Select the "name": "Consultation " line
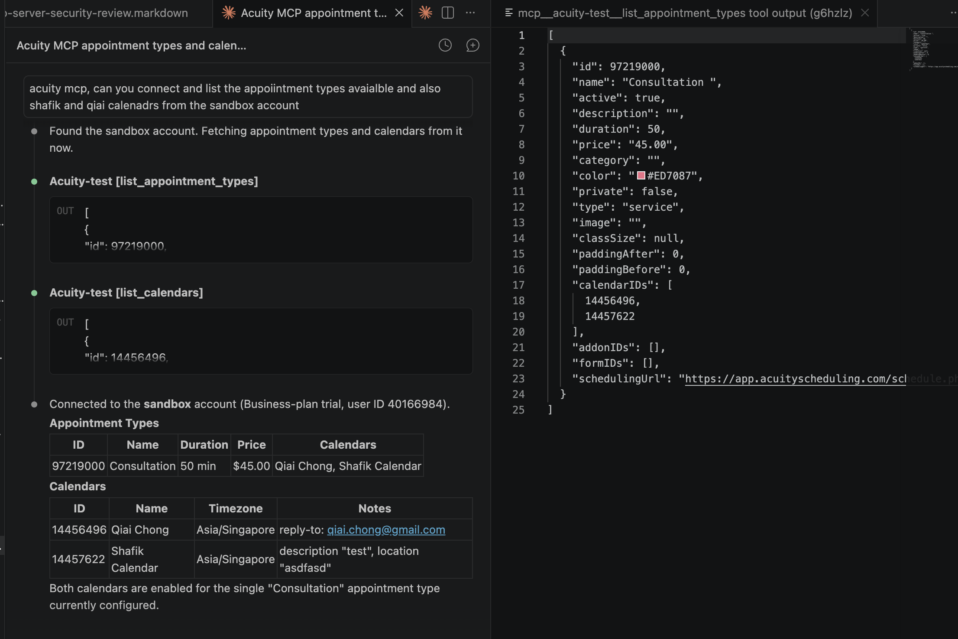 click(x=647, y=82)
